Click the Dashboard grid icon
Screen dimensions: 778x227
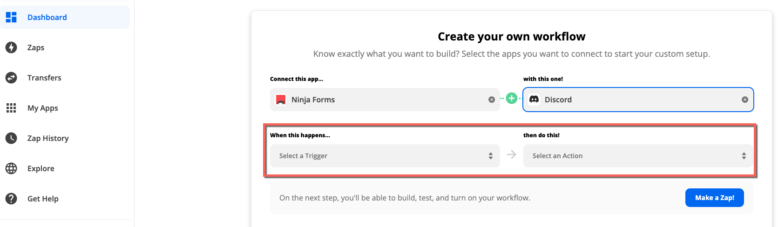(11, 17)
